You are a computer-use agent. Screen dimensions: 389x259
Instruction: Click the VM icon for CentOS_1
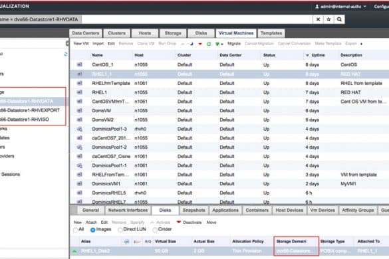point(79,64)
